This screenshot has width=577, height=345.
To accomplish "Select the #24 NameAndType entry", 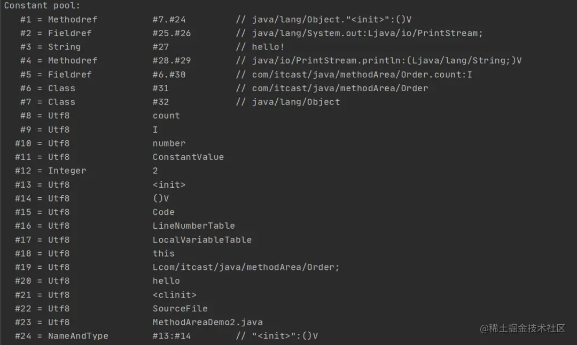I will coord(166,336).
